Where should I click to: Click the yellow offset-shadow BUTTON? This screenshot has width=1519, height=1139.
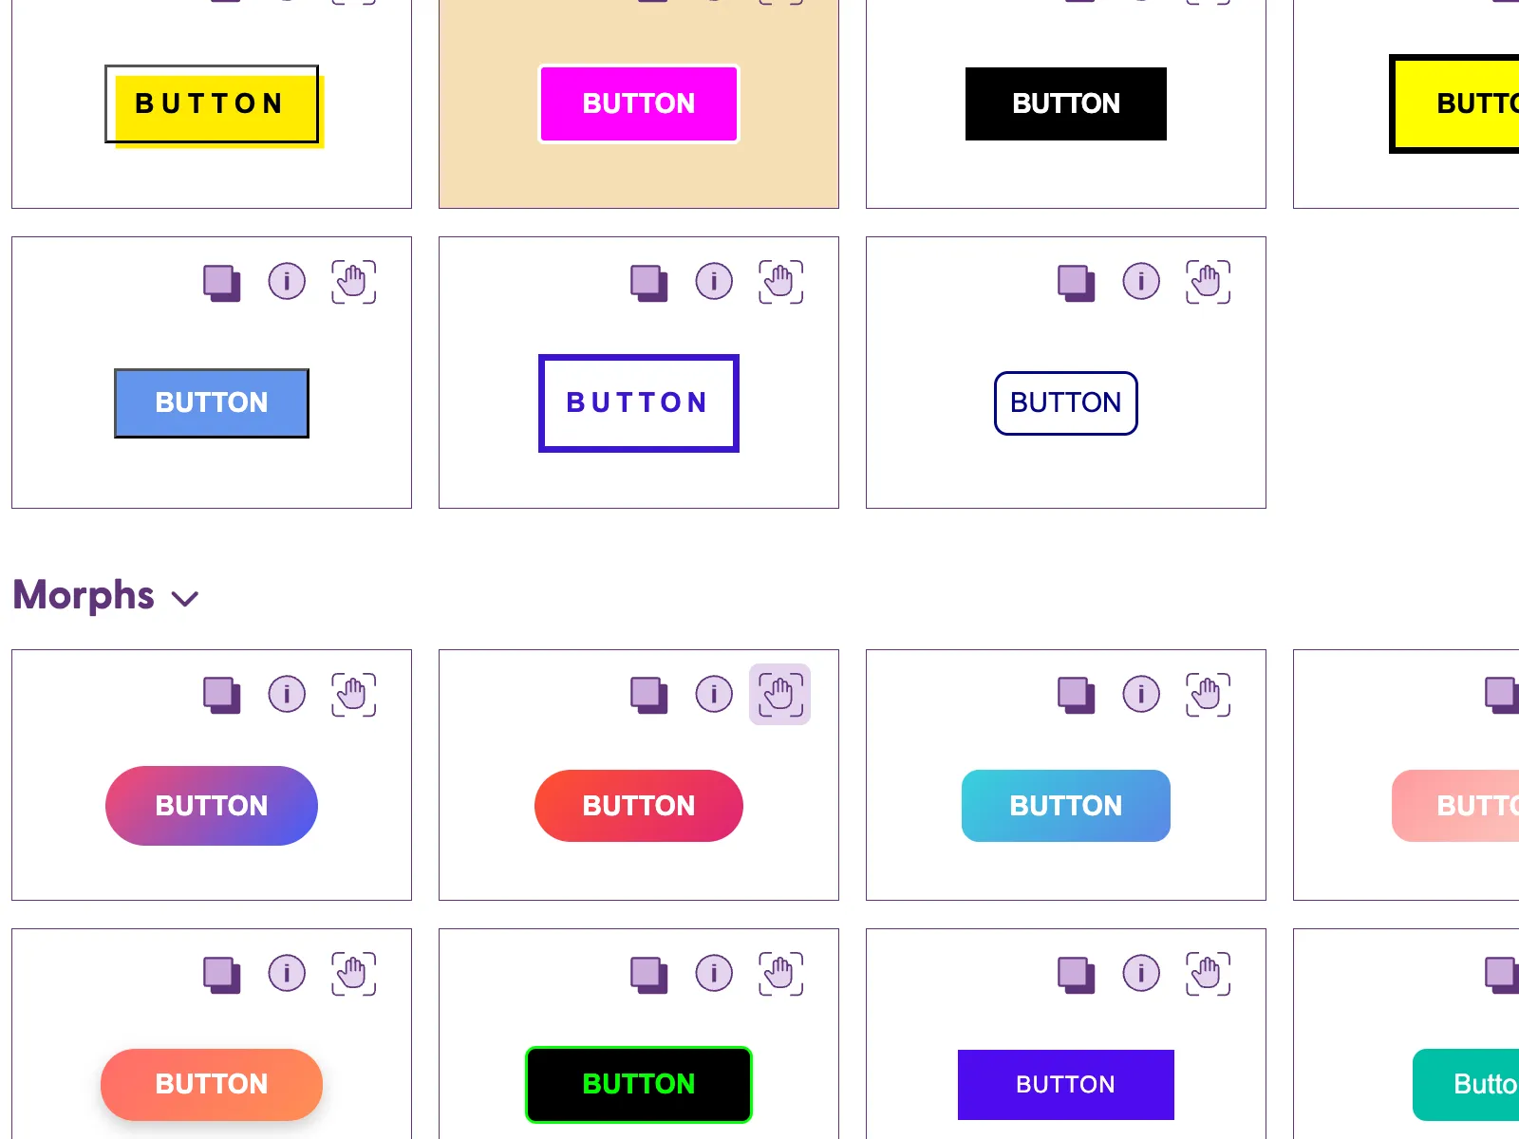coord(213,105)
